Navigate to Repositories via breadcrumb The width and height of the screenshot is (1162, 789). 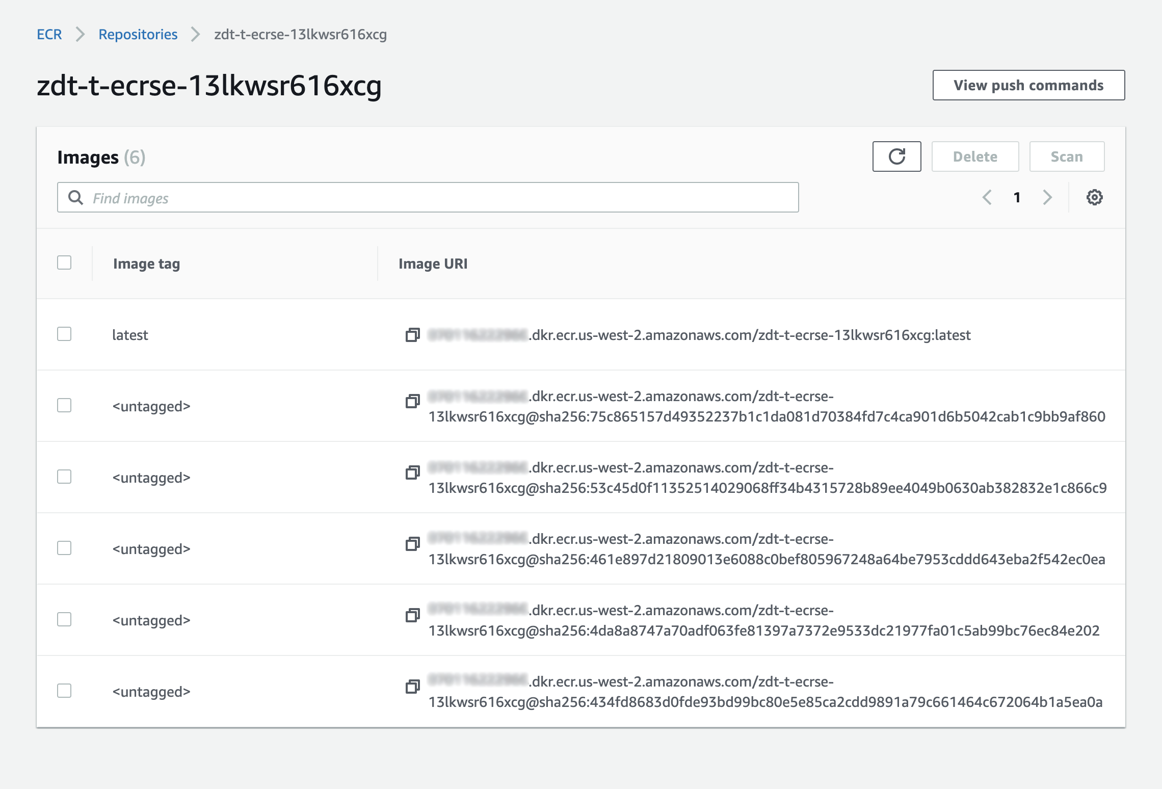coord(138,34)
